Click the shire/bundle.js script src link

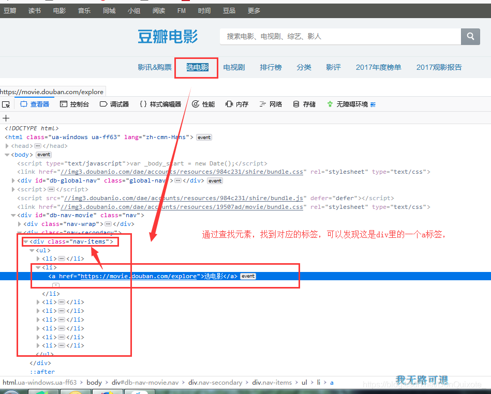coord(184,198)
